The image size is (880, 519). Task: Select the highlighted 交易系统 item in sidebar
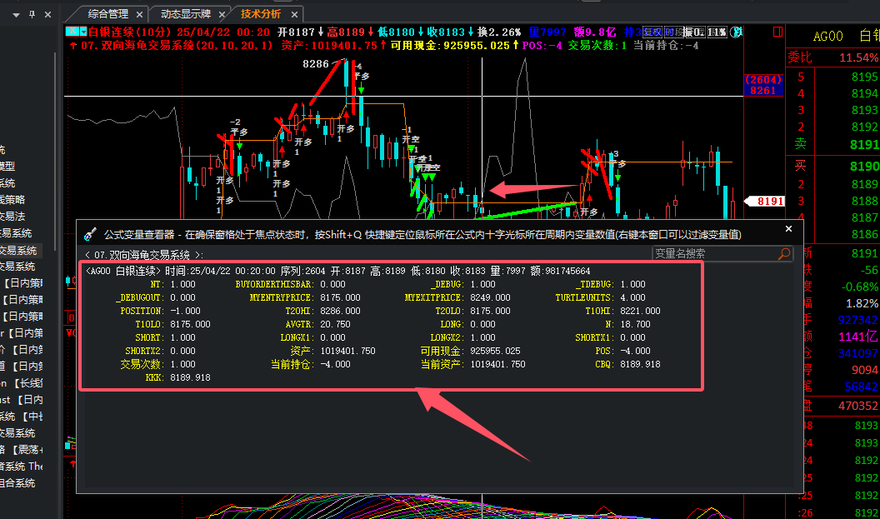(x=18, y=250)
